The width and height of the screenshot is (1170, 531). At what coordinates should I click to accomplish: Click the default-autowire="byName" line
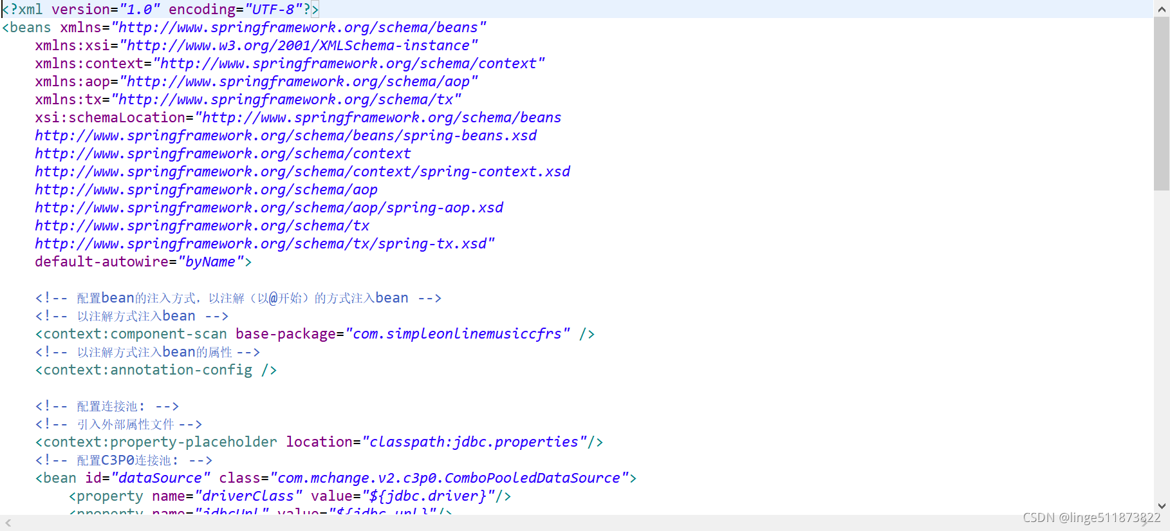[143, 262]
